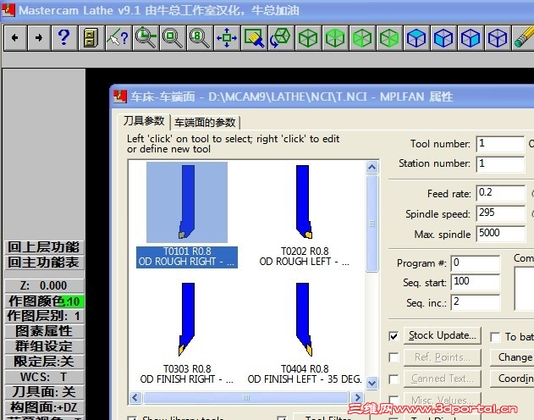The height and width of the screenshot is (420, 534).
Task: Click the tool list horizontal scrollbar thumb
Action: click(246, 397)
